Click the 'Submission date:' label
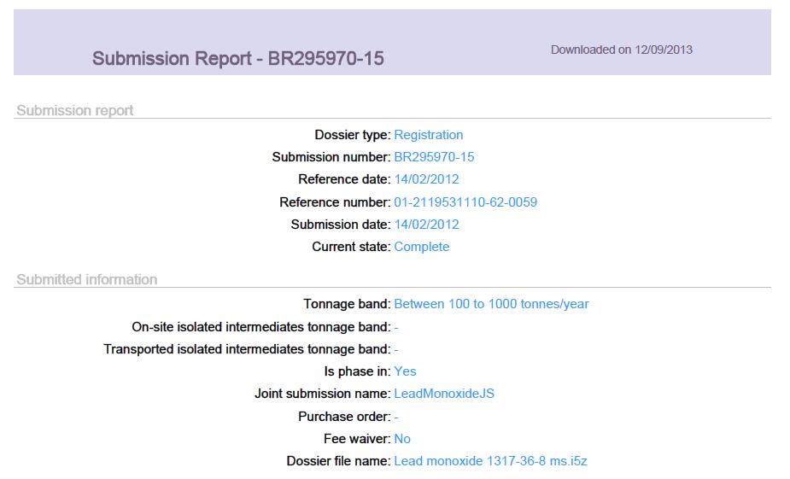 pyautogui.click(x=341, y=225)
